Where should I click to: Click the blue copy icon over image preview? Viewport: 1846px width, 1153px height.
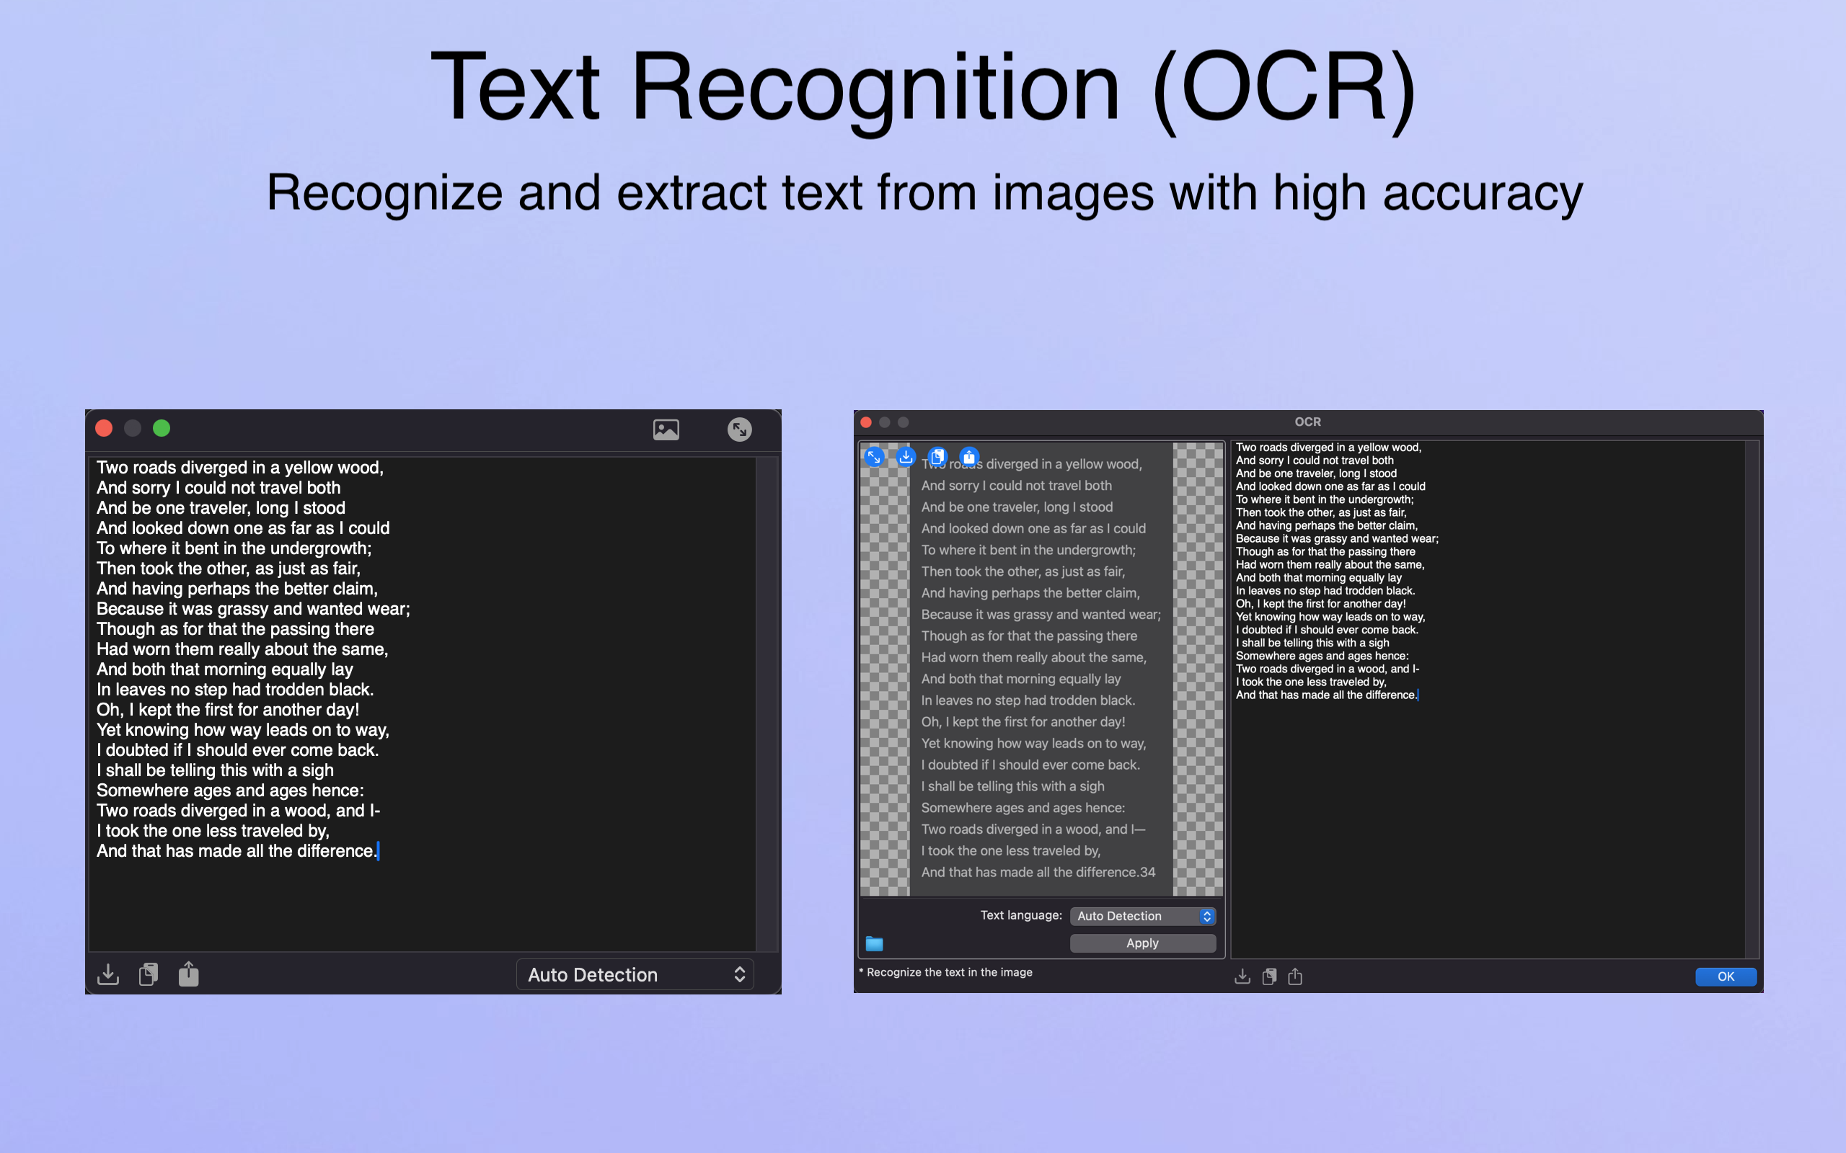(x=937, y=457)
